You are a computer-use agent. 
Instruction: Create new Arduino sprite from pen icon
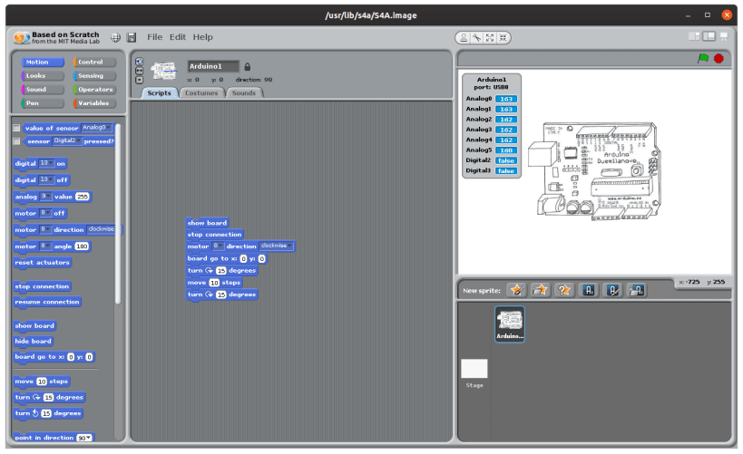612,290
